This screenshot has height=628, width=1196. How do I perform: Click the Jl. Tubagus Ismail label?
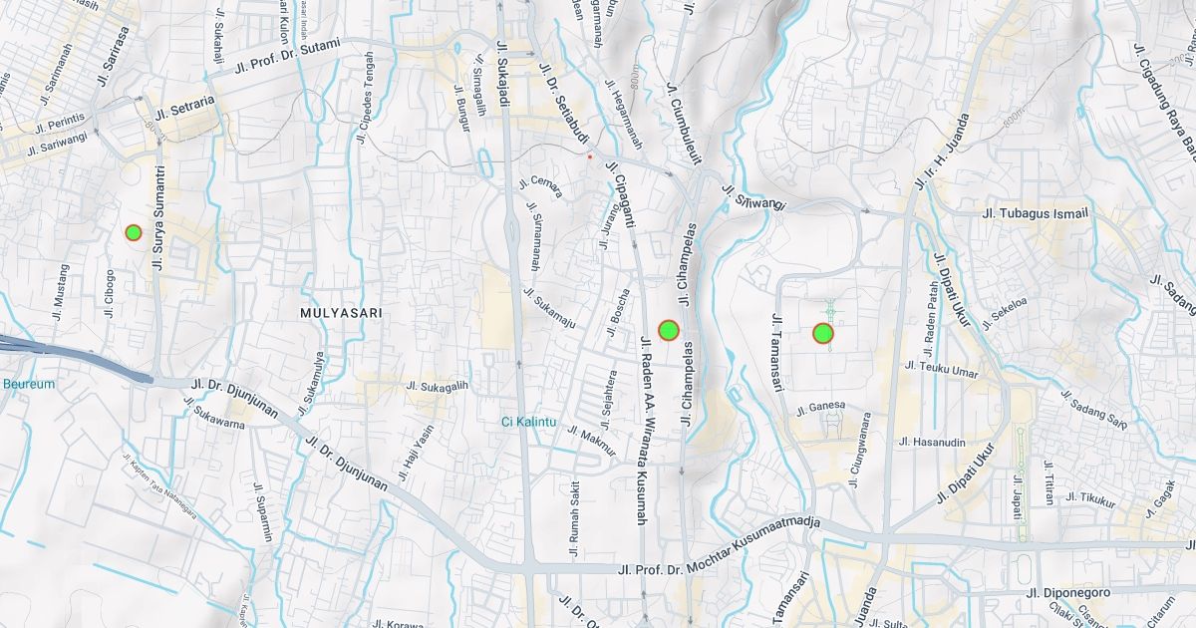1036,213
